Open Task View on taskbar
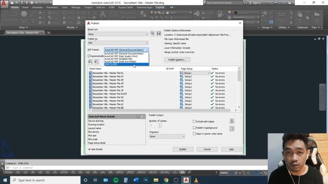This screenshot has height=184, width=328. pos(95,180)
